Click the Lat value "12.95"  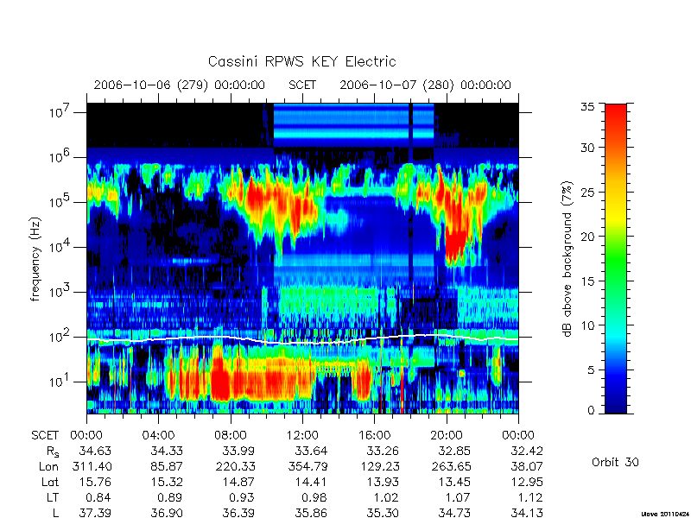[x=527, y=482]
